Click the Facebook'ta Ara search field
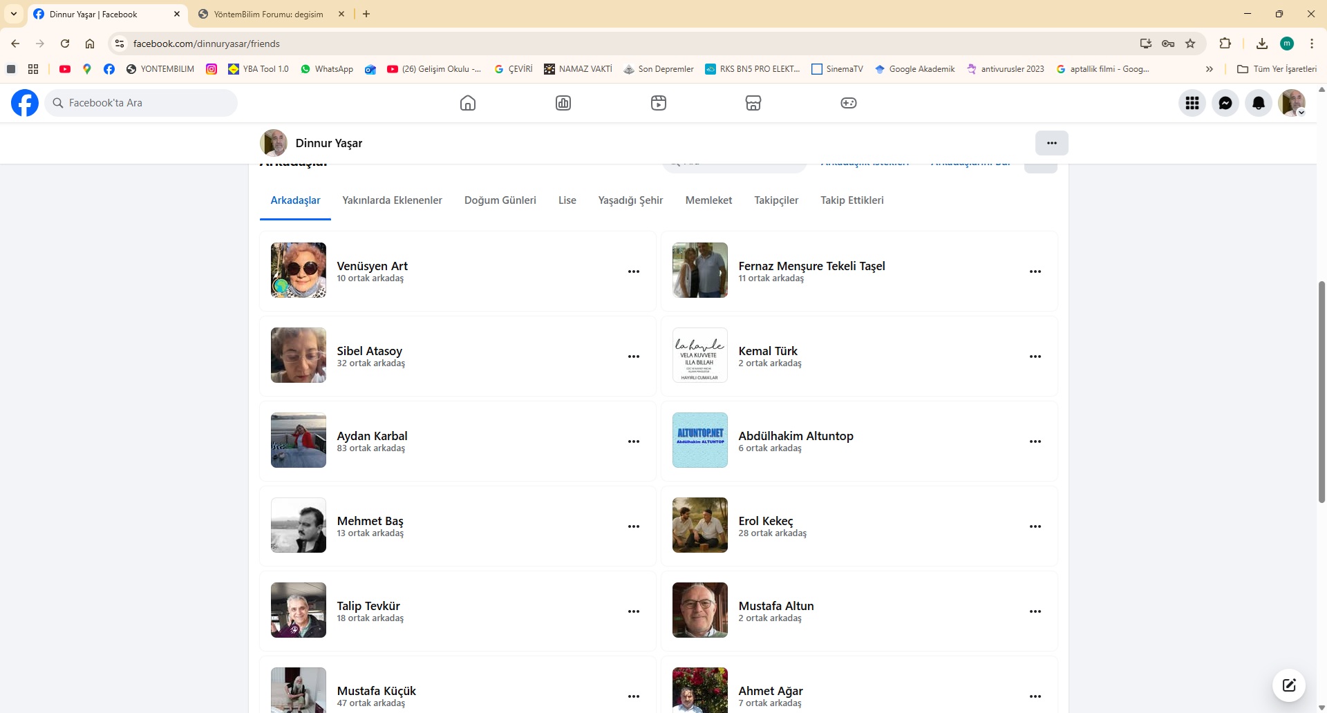 pos(142,103)
